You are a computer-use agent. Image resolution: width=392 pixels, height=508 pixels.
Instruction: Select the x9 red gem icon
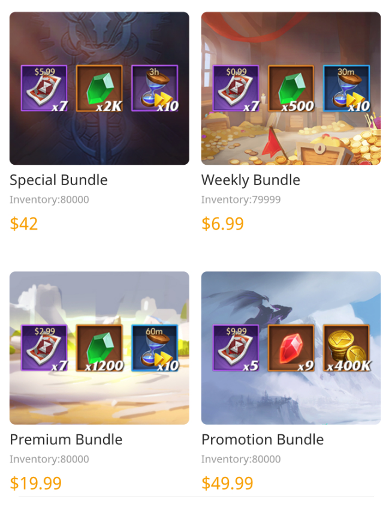point(291,348)
